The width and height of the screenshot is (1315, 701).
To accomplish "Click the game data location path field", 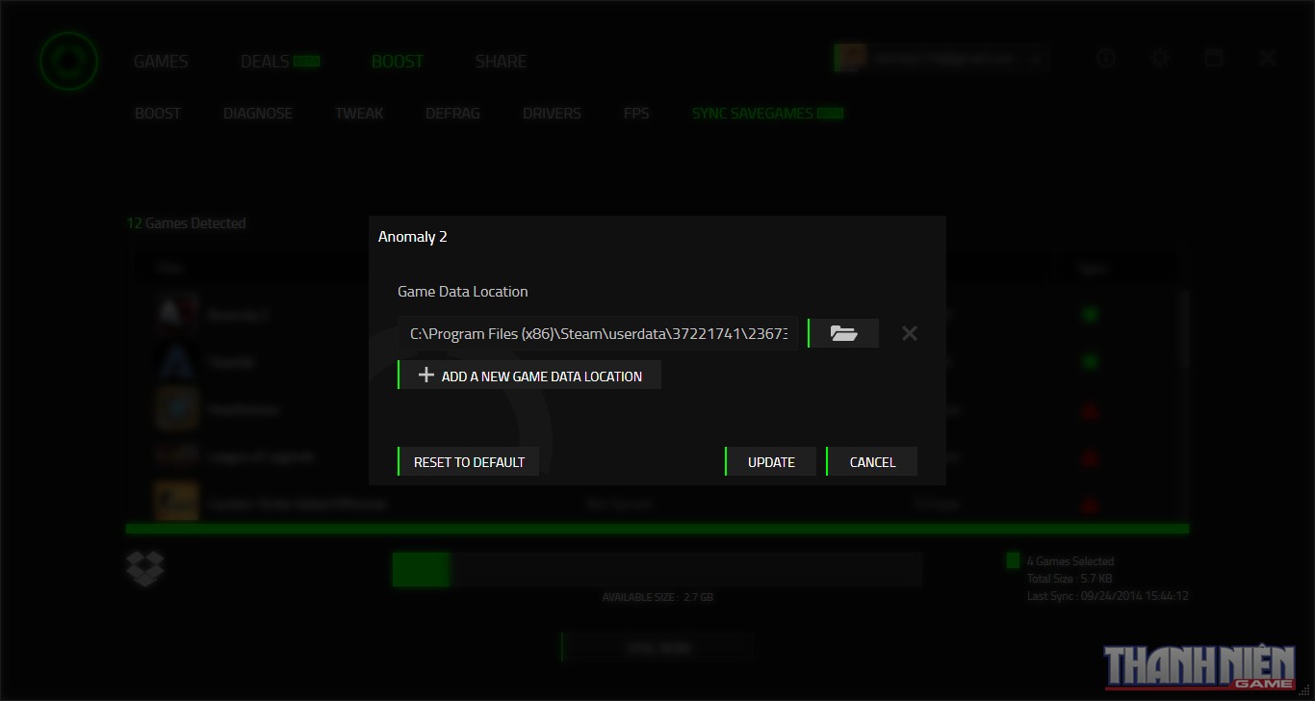I will click(x=598, y=333).
